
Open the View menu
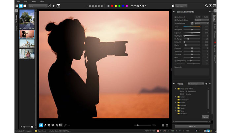pos(34,1)
